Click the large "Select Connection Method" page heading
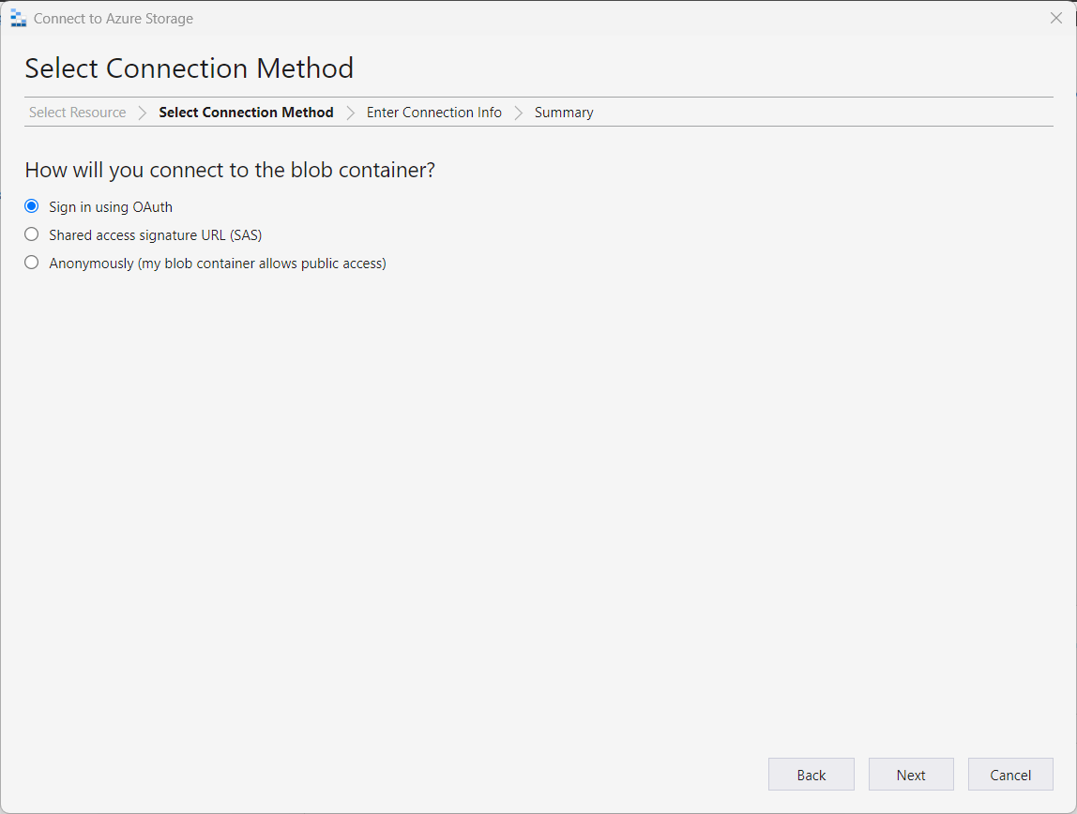Image resolution: width=1077 pixels, height=814 pixels. [189, 68]
